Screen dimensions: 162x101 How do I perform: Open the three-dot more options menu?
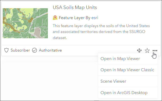(155, 50)
